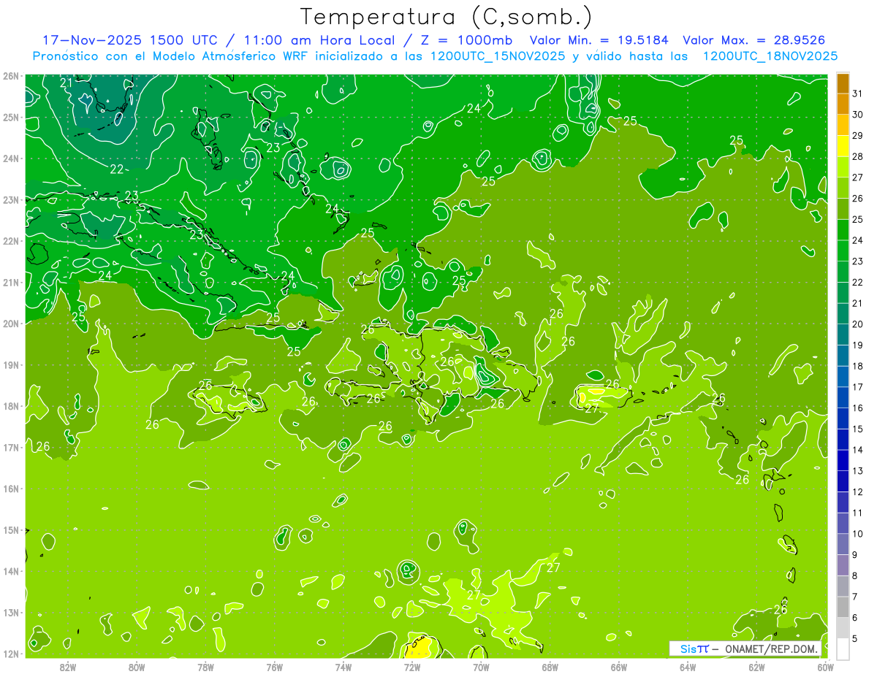Screen dimensions: 877x677
Task: Click the legend value label "31"
Action: (x=857, y=93)
